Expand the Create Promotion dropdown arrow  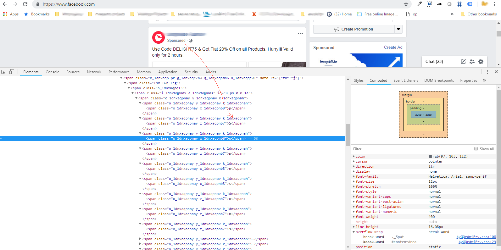(x=398, y=29)
